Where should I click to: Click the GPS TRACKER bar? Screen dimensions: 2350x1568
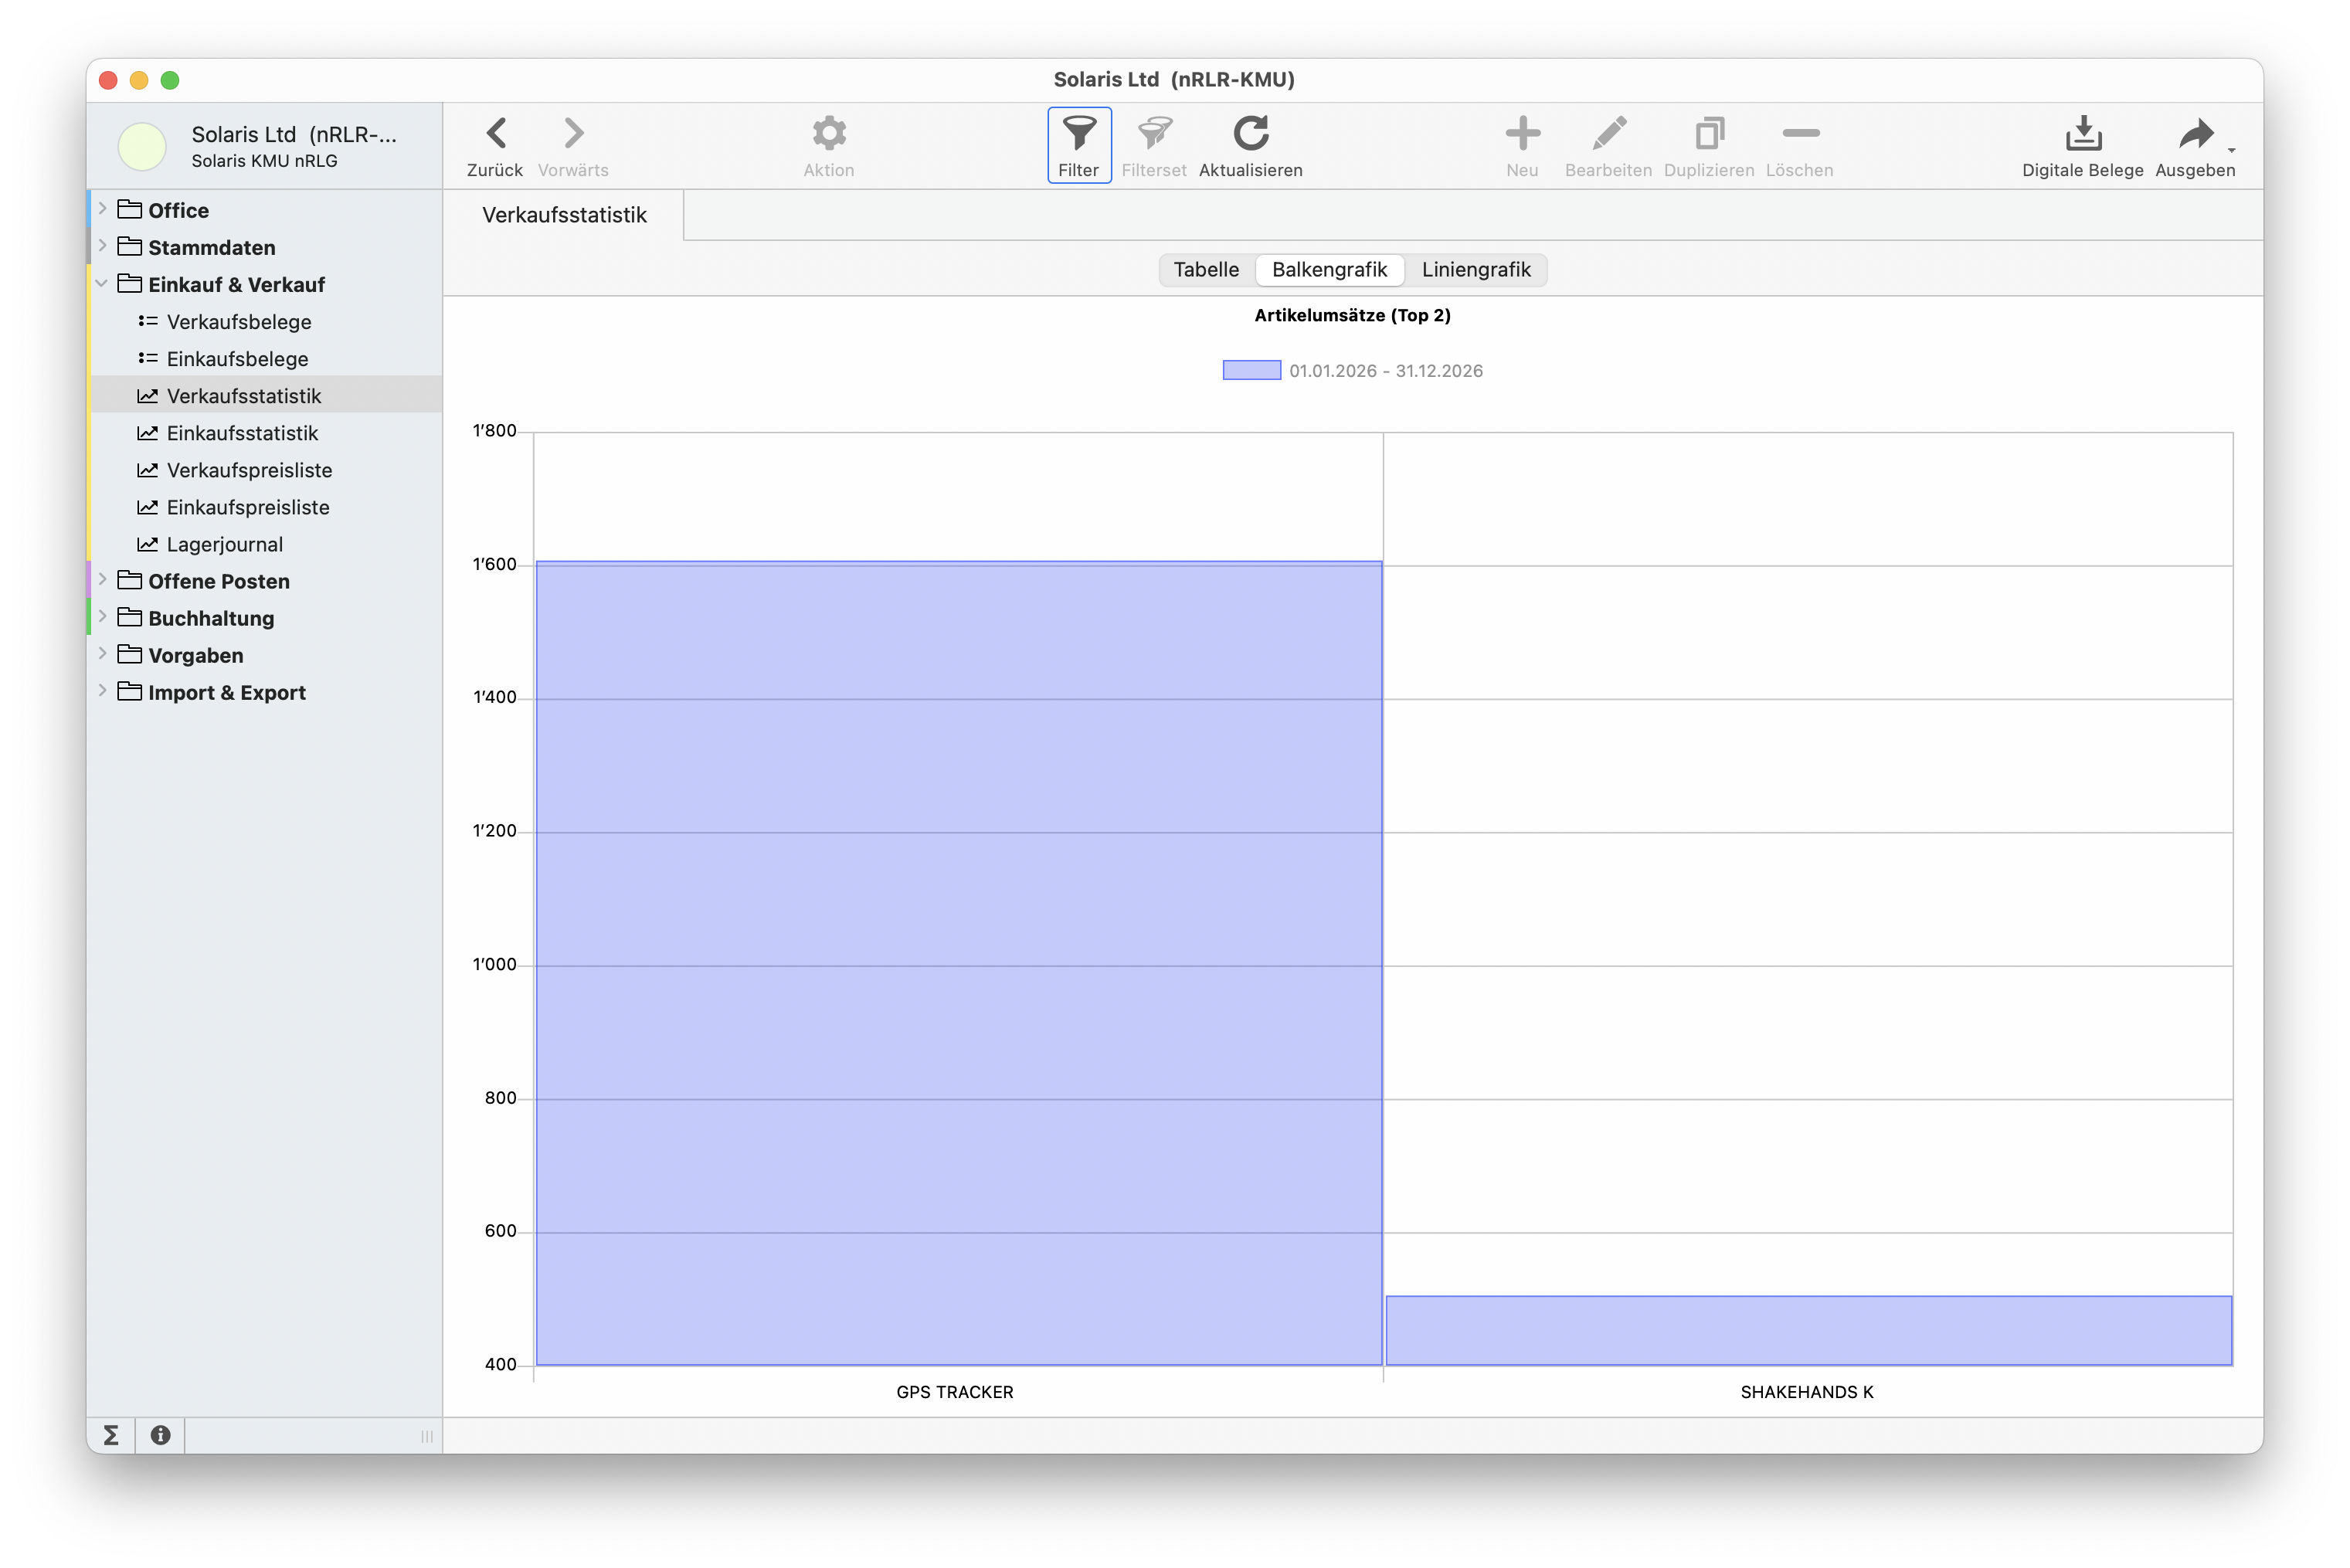tap(958, 962)
